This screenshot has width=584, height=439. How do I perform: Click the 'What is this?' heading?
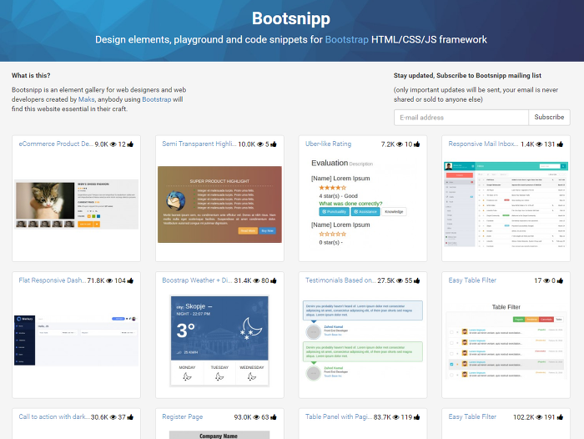(31, 75)
